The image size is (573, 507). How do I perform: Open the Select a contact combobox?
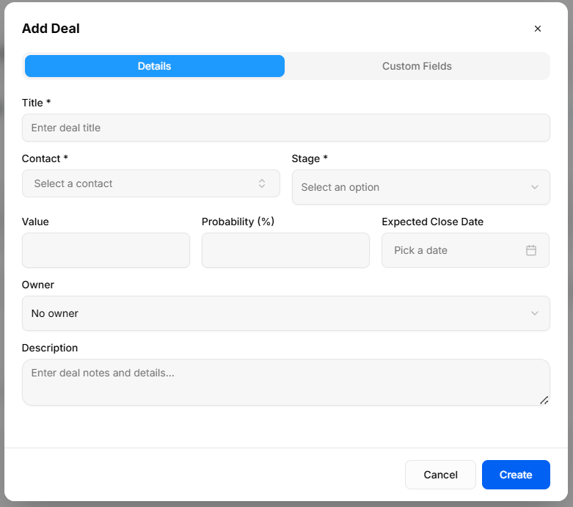click(x=151, y=183)
